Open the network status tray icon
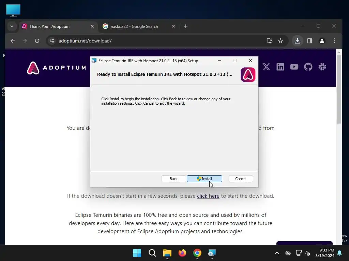 299,253
